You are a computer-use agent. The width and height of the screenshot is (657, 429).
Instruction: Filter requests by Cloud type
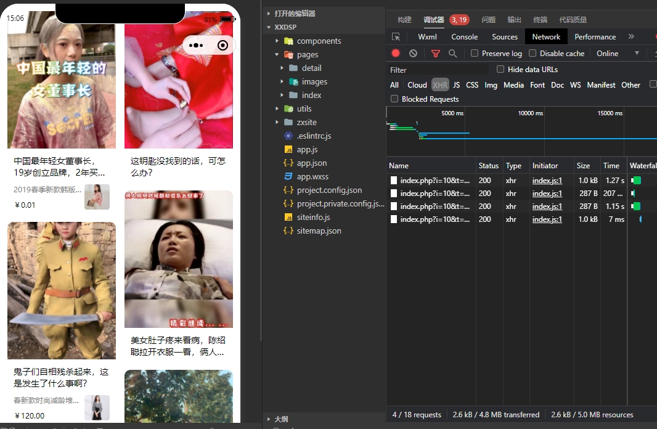click(417, 85)
